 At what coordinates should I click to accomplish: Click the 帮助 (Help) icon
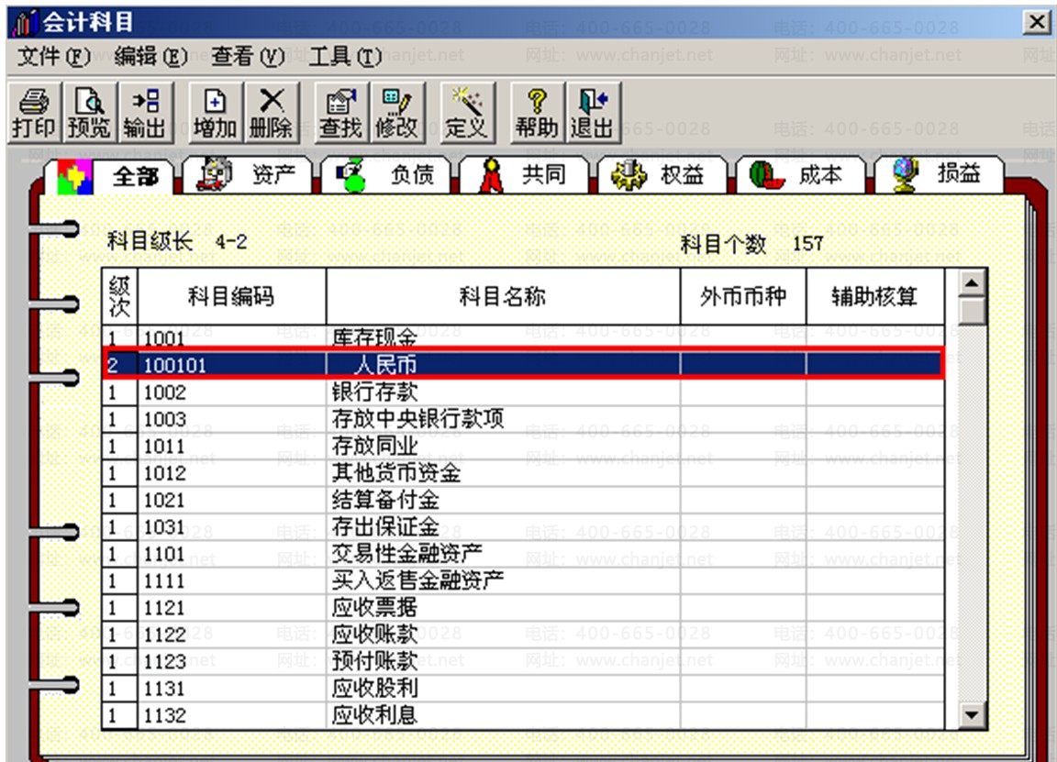click(538, 113)
